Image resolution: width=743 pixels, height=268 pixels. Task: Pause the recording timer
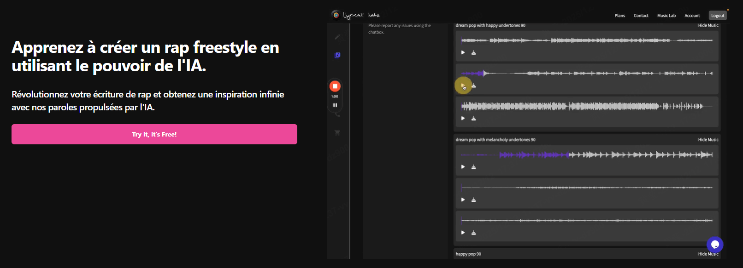tap(335, 105)
